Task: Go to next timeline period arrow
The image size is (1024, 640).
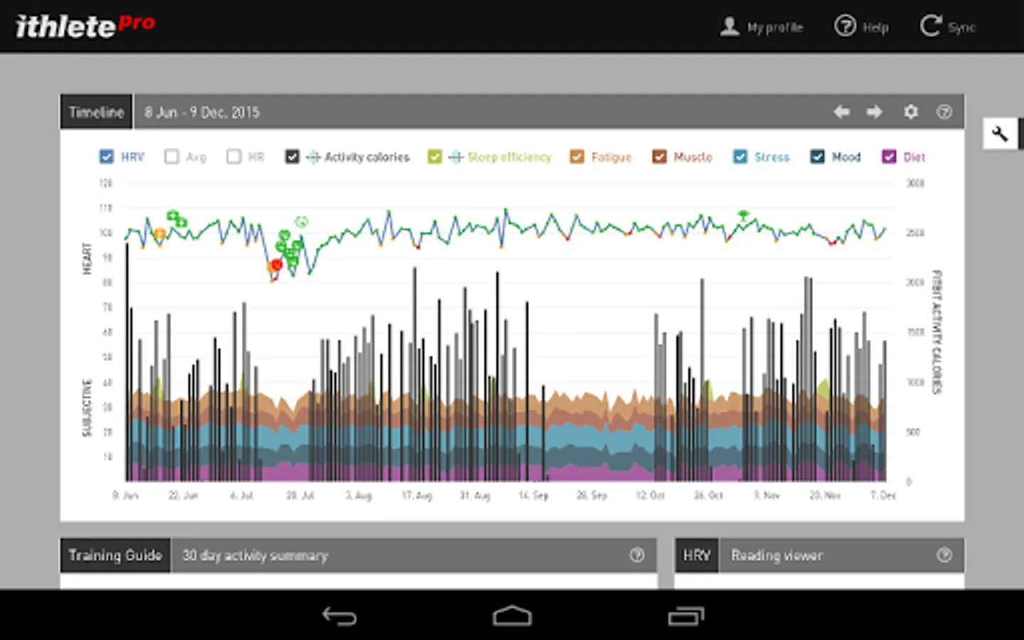Action: coord(875,112)
